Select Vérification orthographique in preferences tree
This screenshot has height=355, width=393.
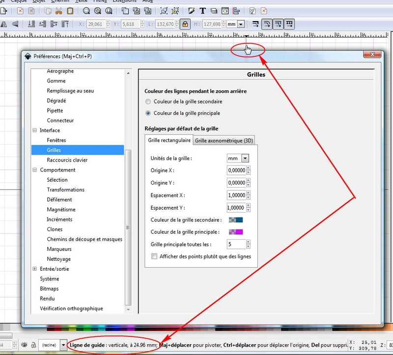pyautogui.click(x=71, y=308)
